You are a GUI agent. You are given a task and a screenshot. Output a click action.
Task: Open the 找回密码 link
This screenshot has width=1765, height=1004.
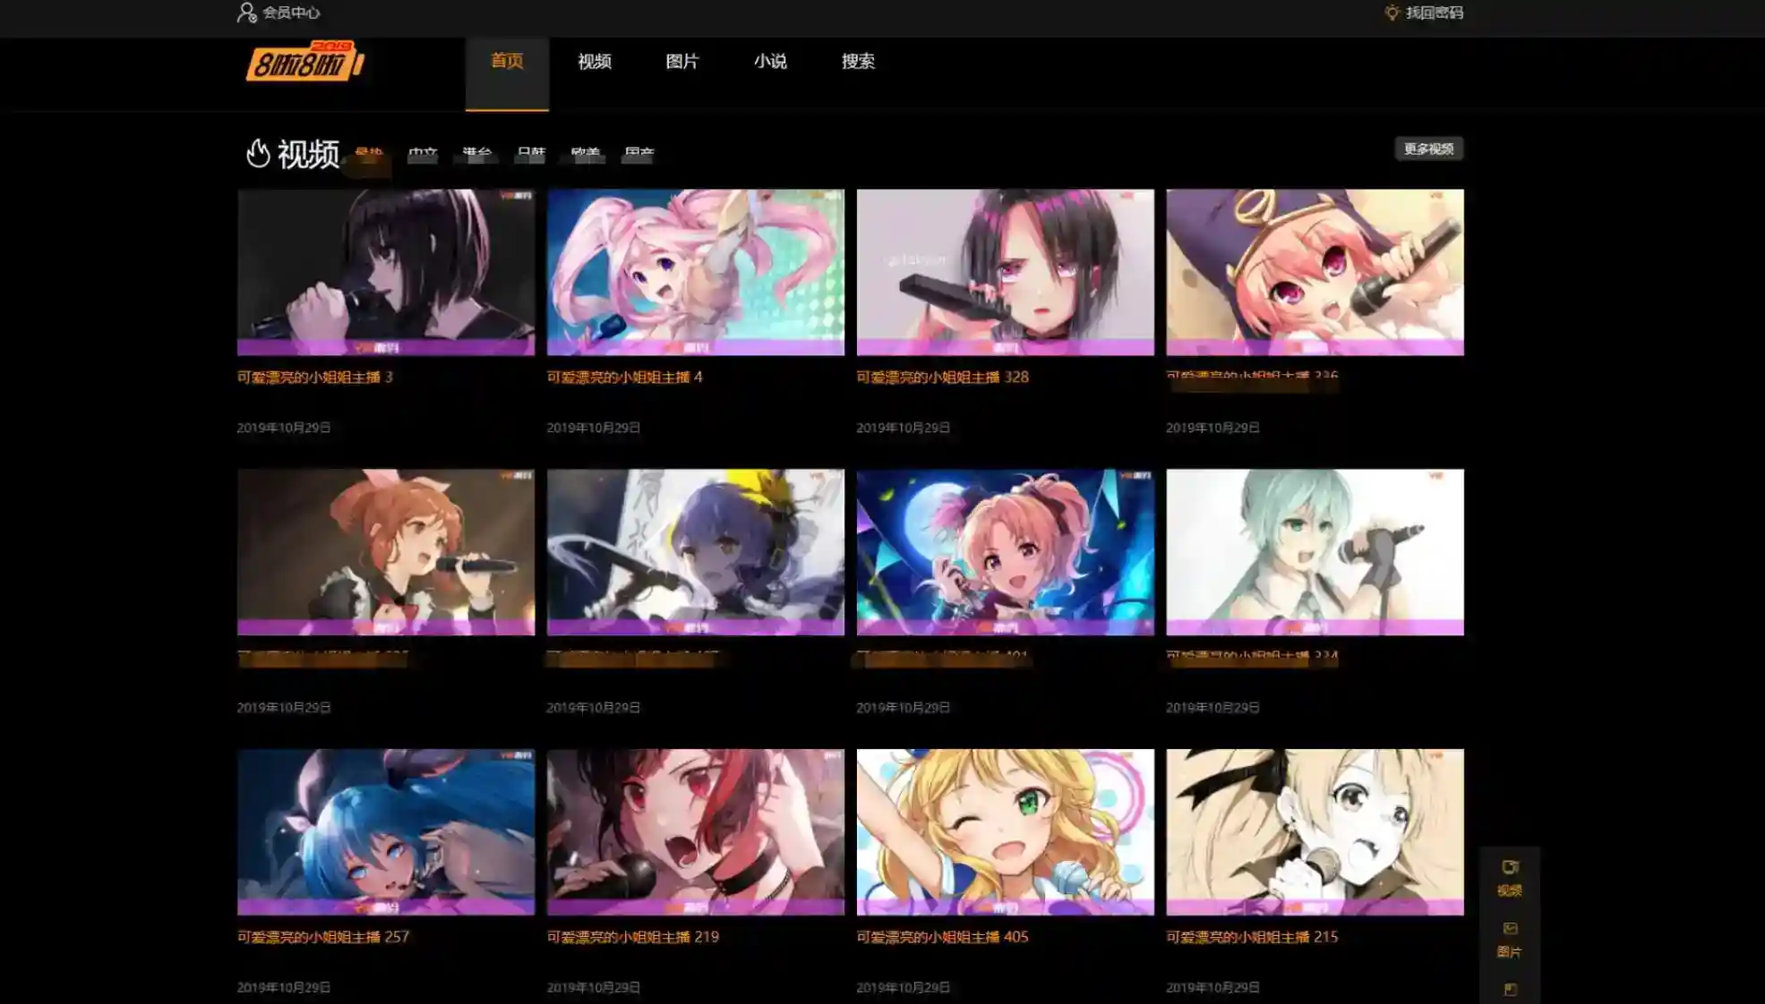[1435, 13]
